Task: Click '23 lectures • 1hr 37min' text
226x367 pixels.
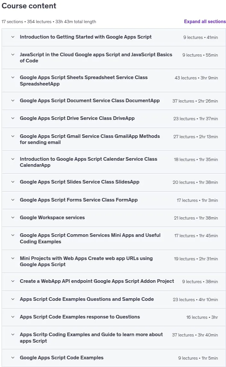Action: coord(196,119)
